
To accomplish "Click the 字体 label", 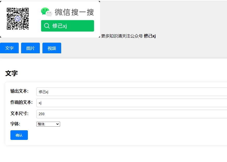I will [15, 124].
